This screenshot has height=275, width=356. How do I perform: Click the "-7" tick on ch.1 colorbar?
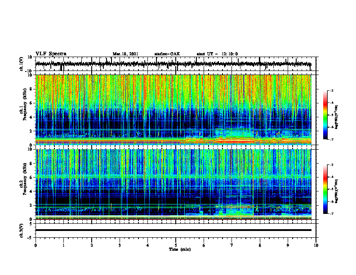pos(332,139)
